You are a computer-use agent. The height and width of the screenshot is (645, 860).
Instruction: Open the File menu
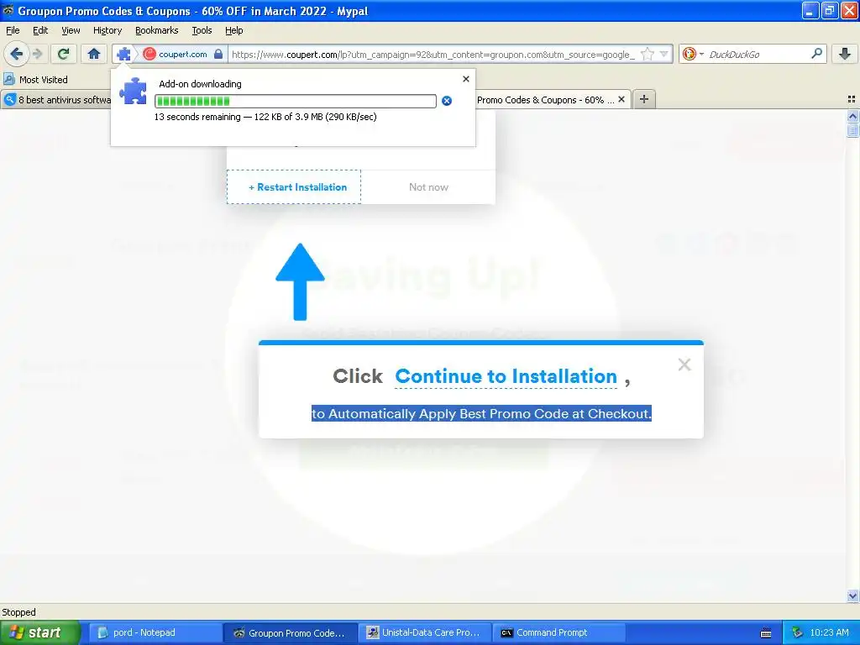[x=13, y=30]
